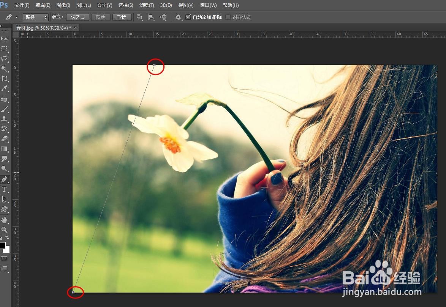Reset default foreground and background colors

pos(2,238)
